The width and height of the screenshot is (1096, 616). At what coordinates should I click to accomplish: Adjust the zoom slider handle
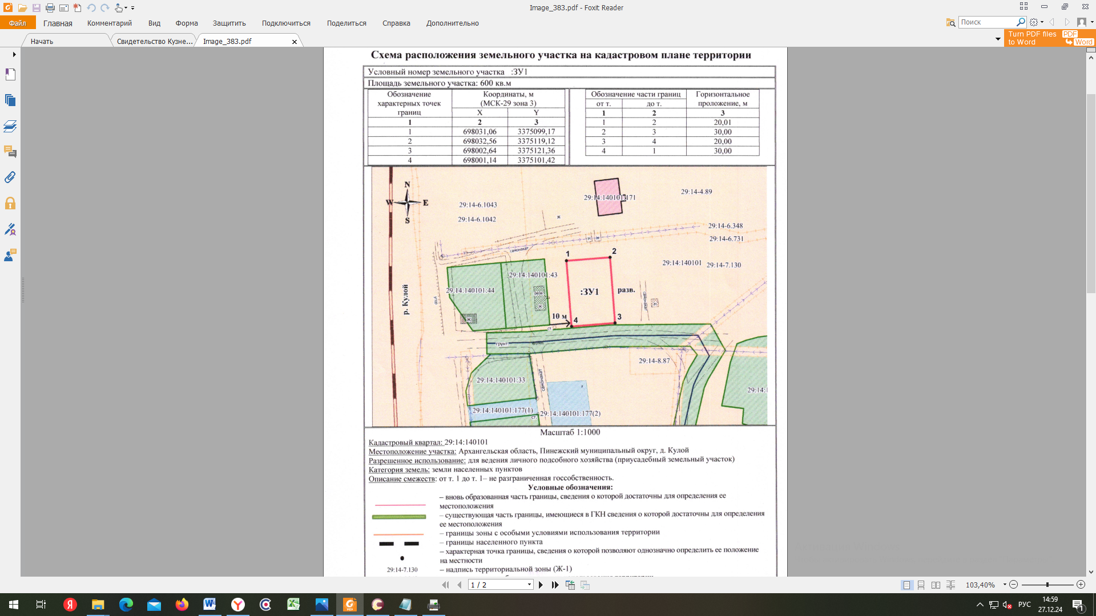(1047, 585)
